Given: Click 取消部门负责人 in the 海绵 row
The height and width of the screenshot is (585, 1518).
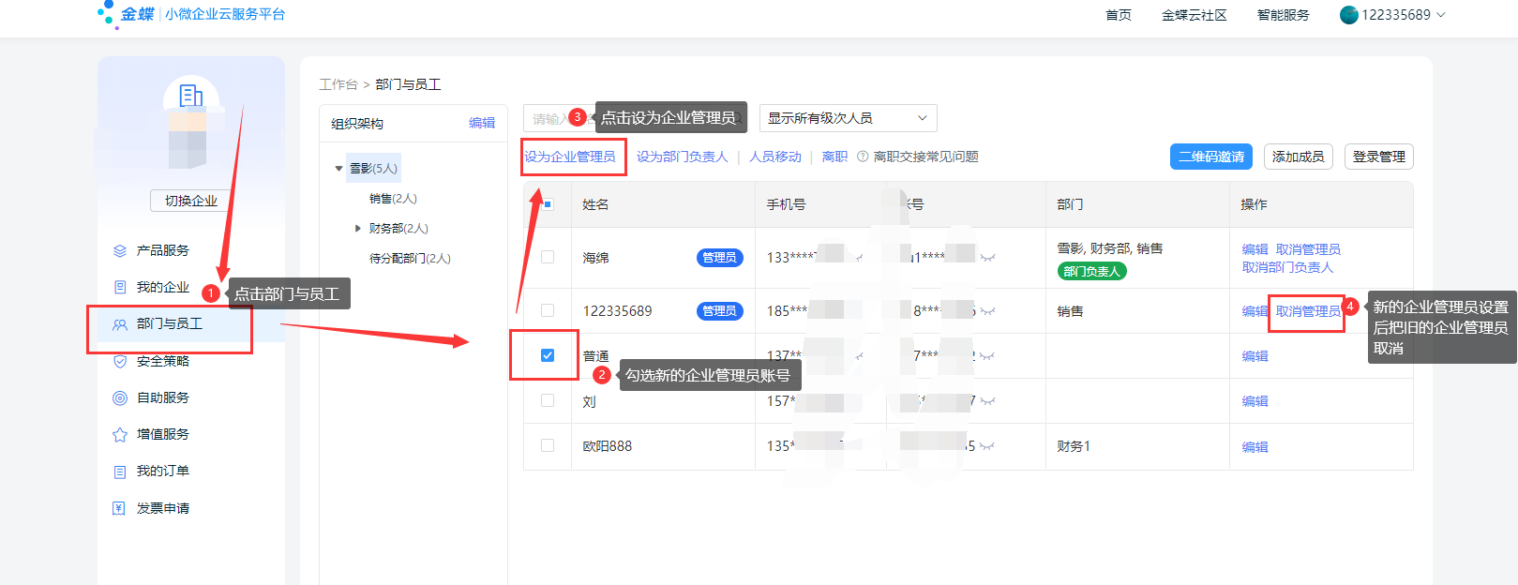Looking at the screenshot, I should [1287, 267].
